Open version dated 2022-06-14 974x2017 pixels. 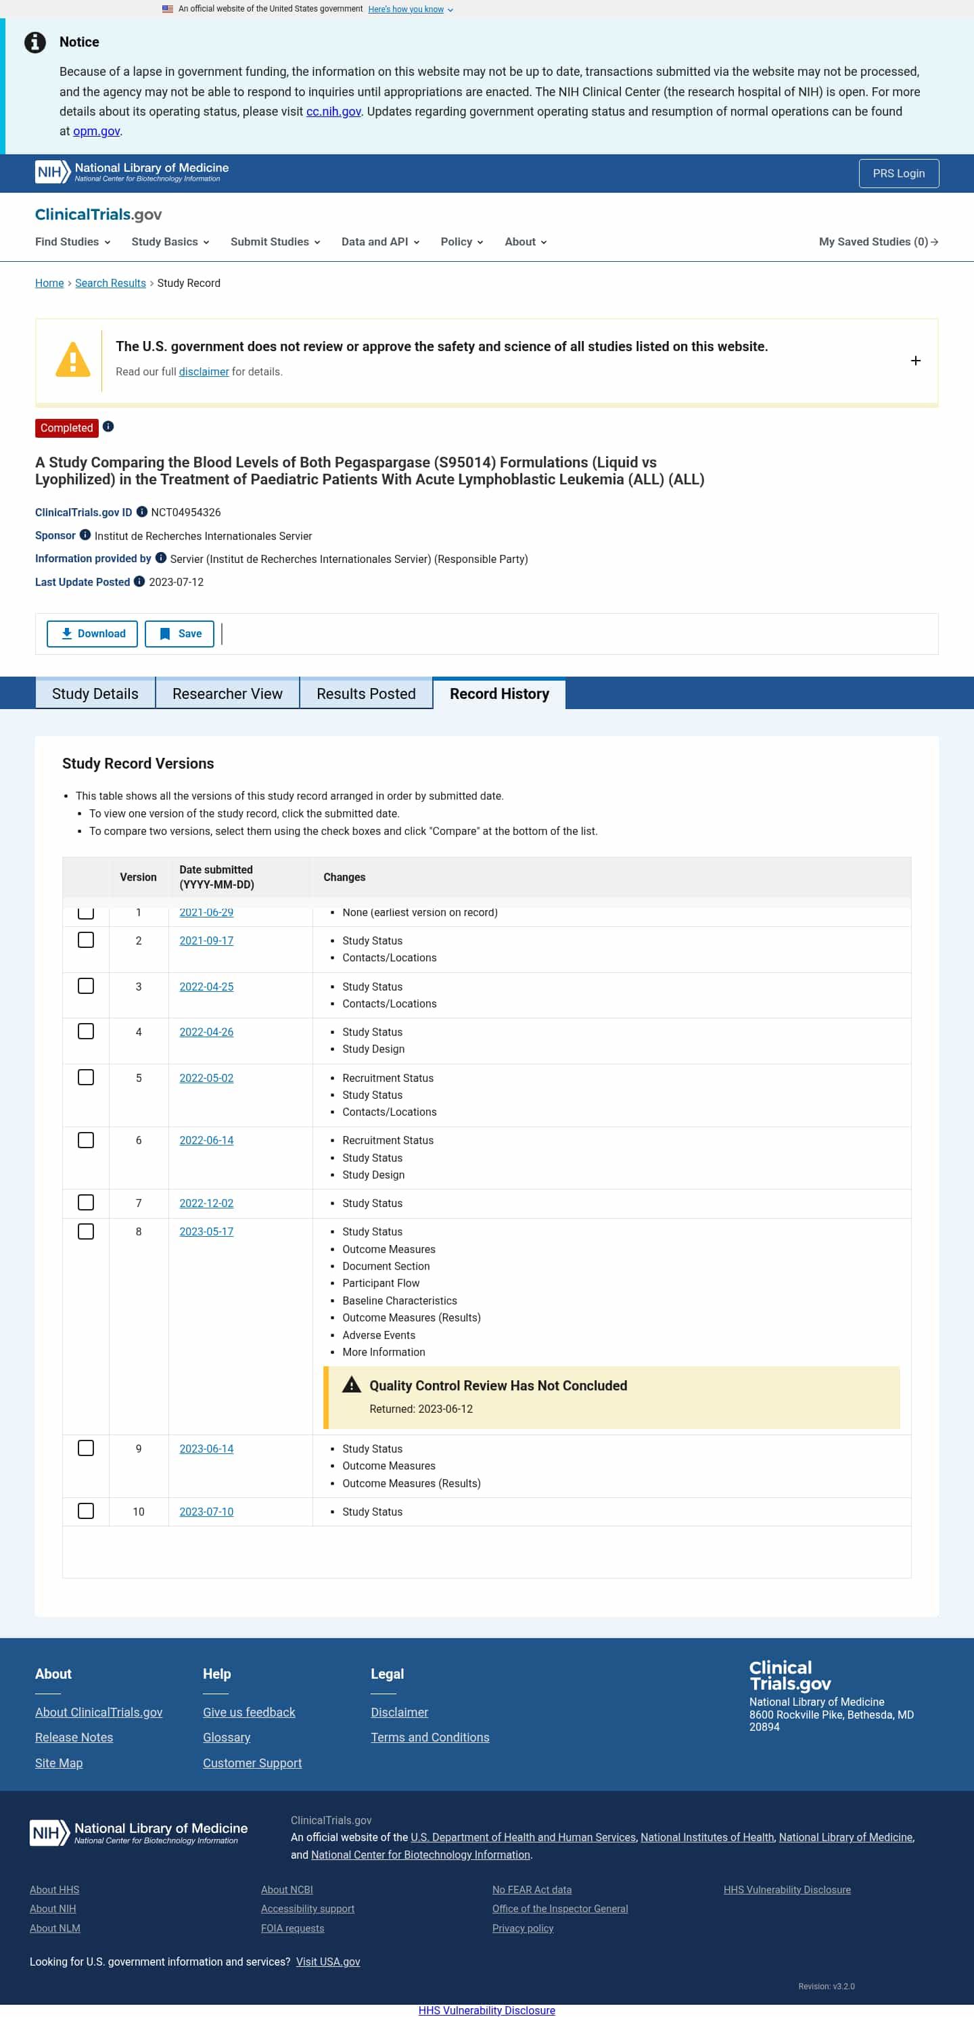(x=207, y=1141)
